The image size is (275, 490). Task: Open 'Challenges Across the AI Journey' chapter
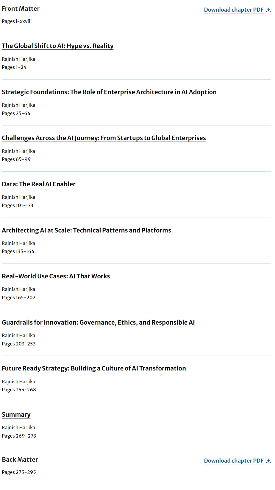pyautogui.click(x=104, y=138)
